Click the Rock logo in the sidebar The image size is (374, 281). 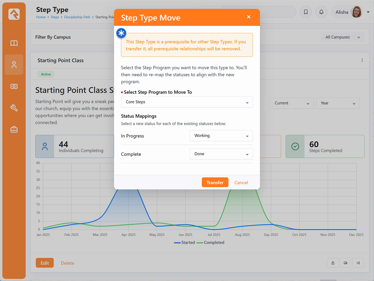point(14,14)
